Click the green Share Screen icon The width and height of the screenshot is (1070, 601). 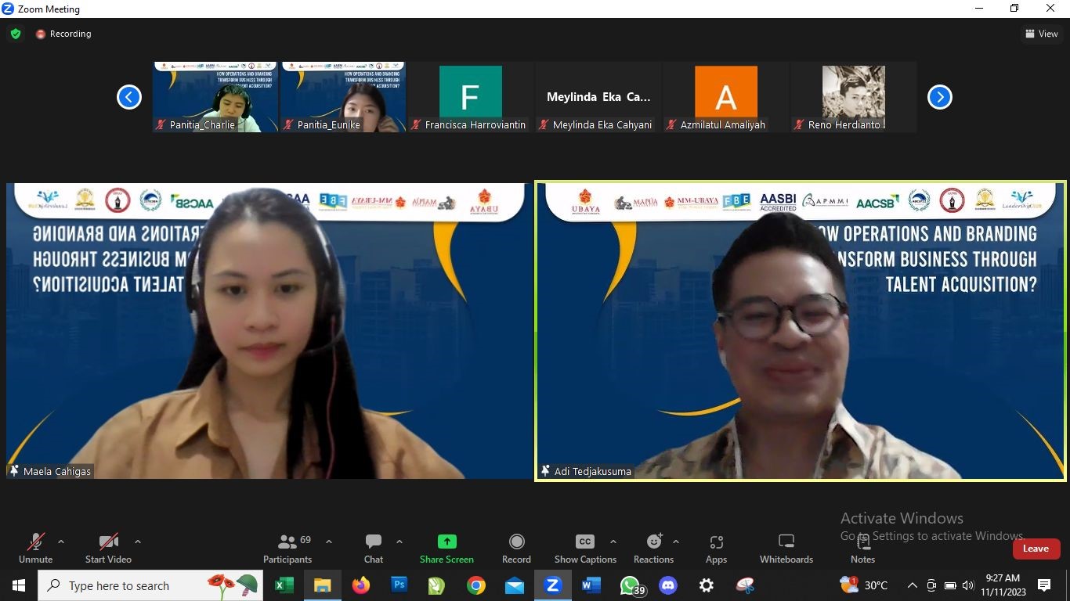point(446,542)
